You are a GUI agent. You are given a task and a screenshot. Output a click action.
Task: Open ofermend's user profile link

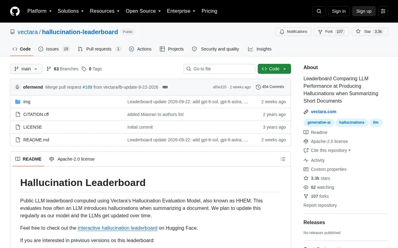click(33, 87)
